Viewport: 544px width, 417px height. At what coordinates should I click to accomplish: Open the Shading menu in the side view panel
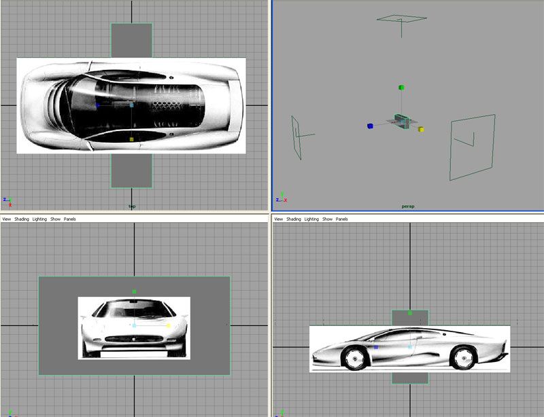tap(294, 219)
